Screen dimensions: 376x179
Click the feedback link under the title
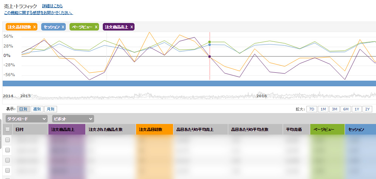coord(38,13)
